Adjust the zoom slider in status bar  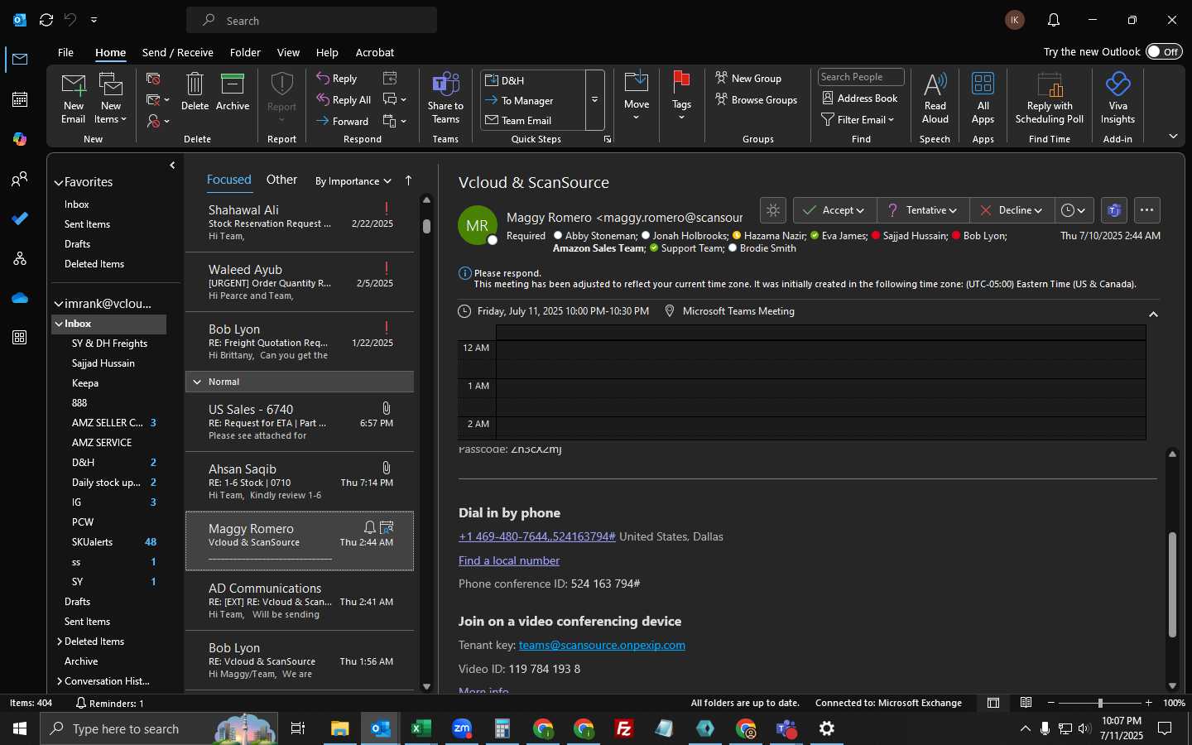tap(1100, 703)
